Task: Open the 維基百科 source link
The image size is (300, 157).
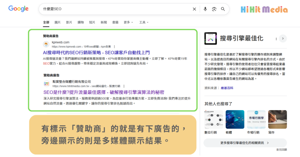Action: pos(227,88)
